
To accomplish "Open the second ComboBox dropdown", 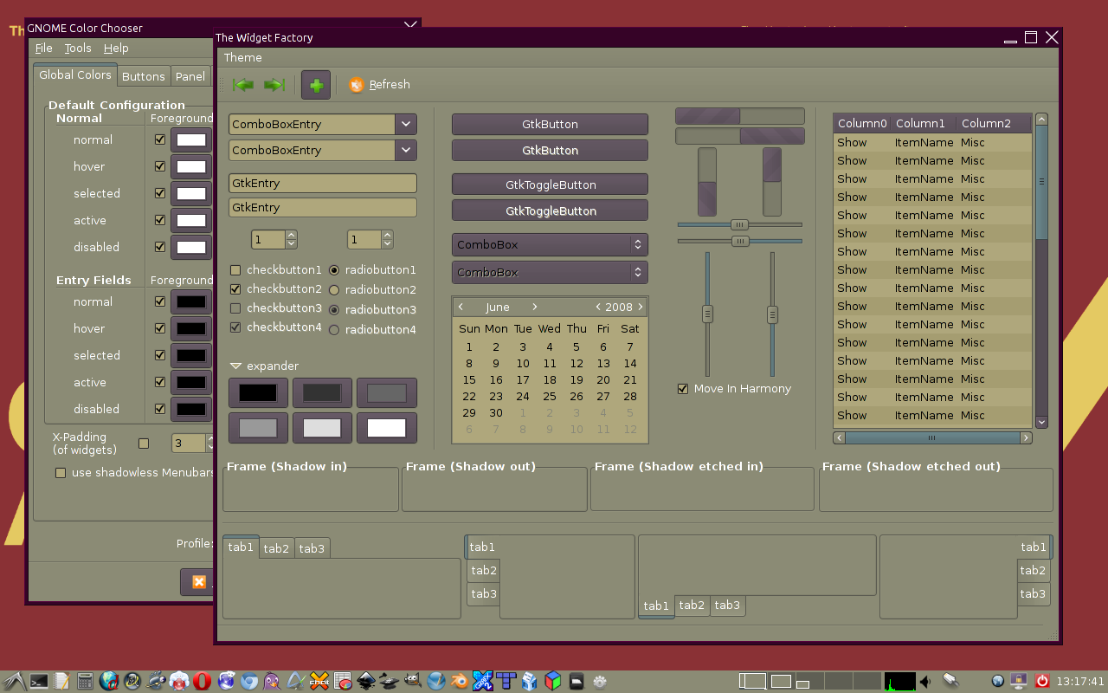I will pyautogui.click(x=550, y=272).
